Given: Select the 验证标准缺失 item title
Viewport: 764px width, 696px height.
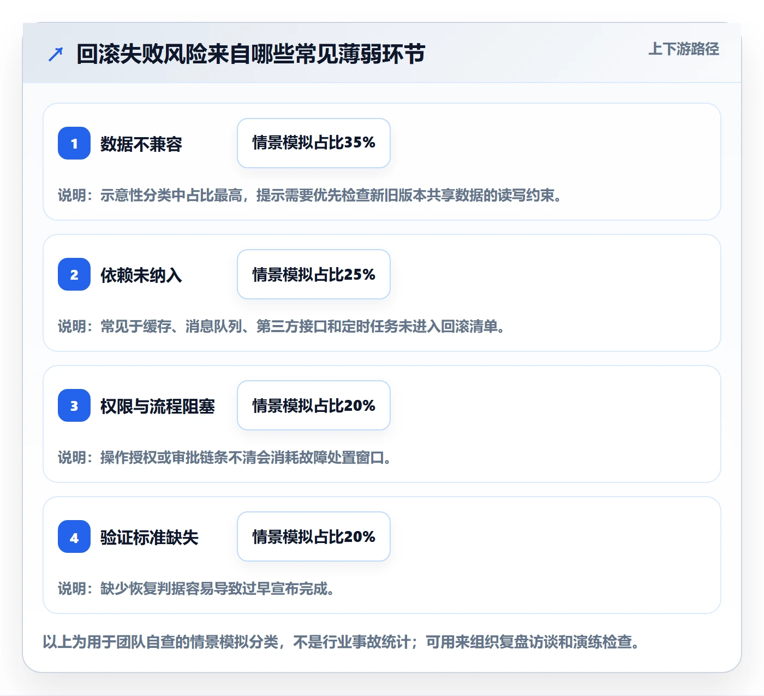Looking at the screenshot, I should (149, 537).
